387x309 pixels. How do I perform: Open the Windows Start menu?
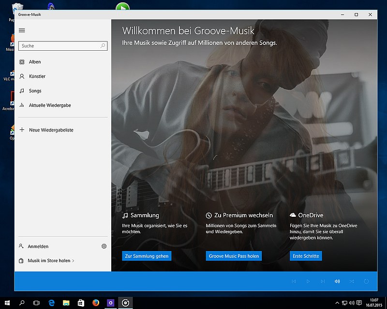(7, 303)
